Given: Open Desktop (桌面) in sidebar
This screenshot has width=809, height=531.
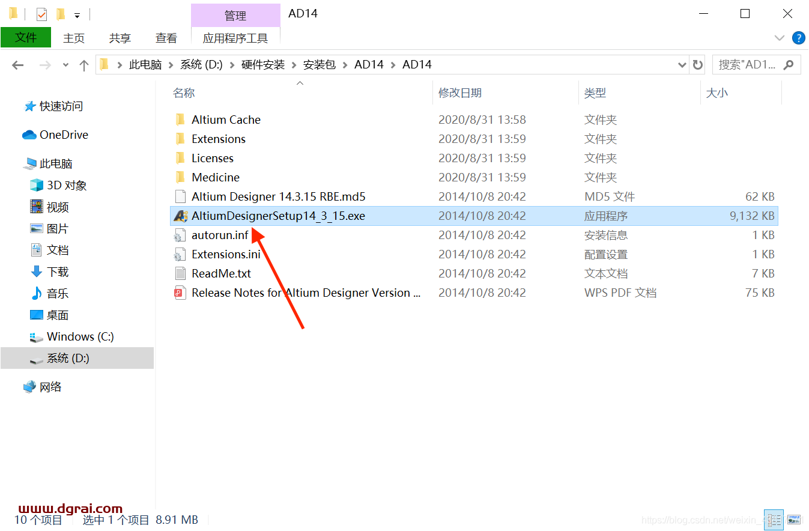Looking at the screenshot, I should [x=50, y=315].
